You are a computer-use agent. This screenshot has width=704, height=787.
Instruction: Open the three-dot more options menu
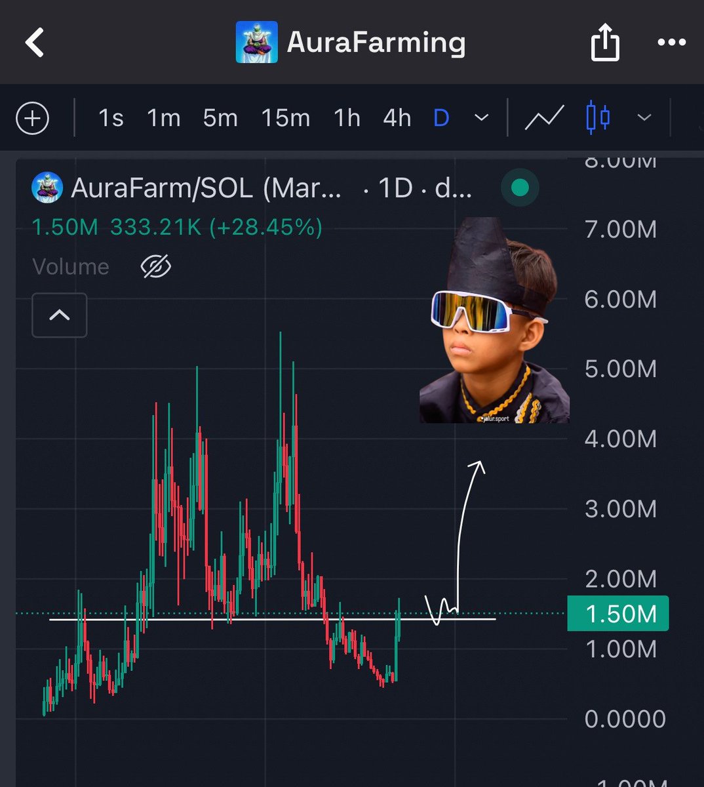(x=671, y=43)
